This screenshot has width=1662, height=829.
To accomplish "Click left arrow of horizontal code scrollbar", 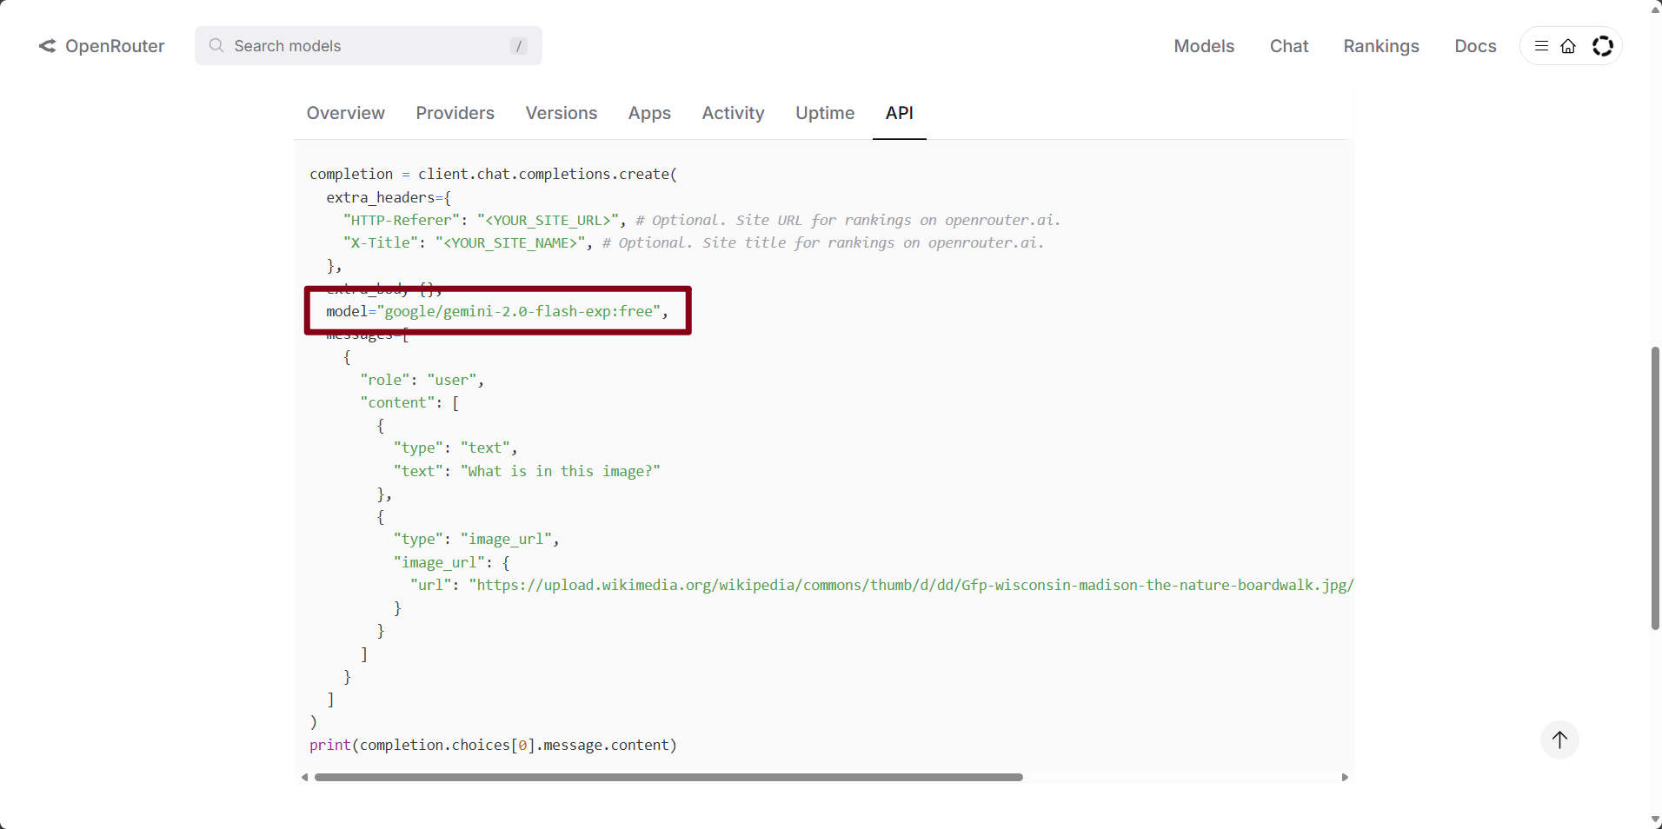I will click(304, 778).
